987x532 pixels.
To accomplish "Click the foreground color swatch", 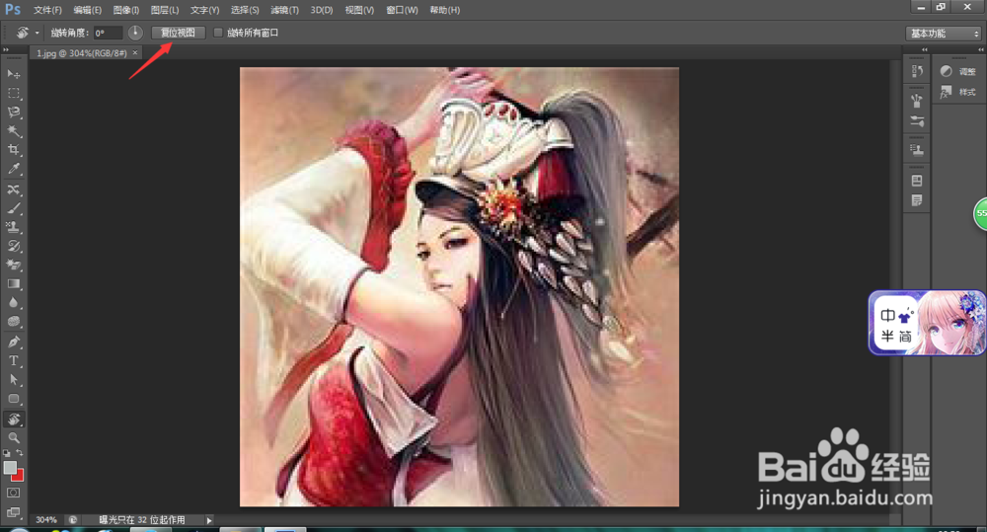I will (10, 468).
